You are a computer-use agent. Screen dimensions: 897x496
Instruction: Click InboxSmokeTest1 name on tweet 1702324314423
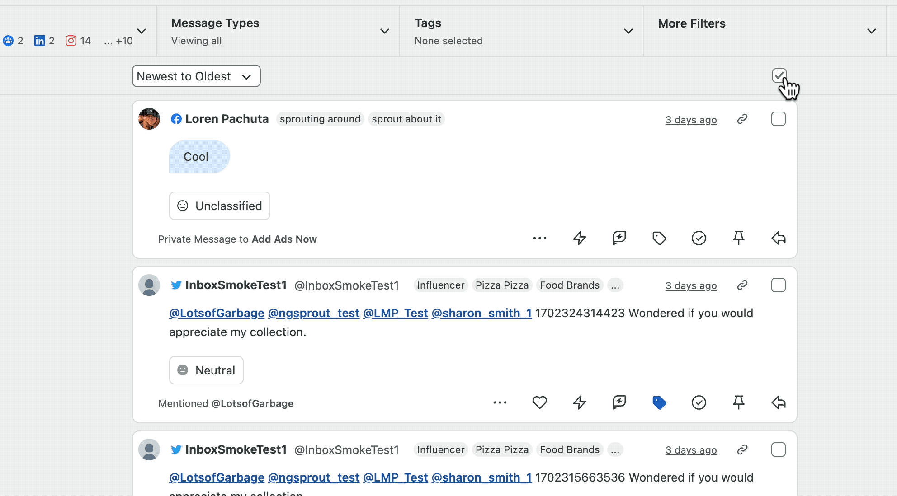coord(236,285)
